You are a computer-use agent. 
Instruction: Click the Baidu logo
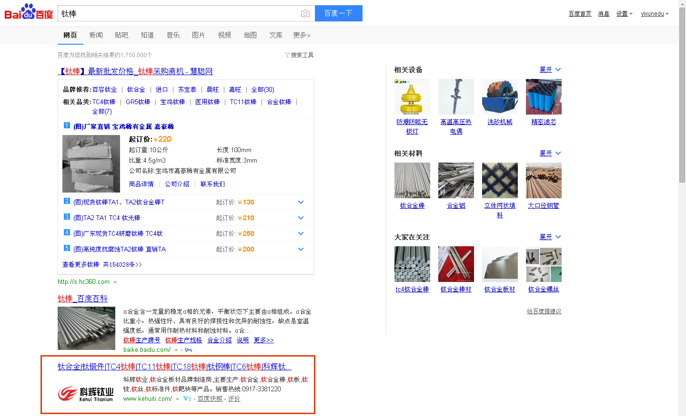[29, 12]
